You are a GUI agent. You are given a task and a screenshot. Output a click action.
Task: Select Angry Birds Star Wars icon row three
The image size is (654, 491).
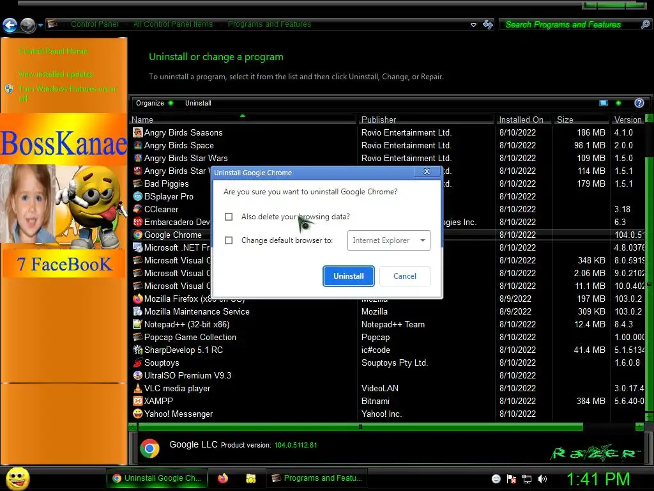pos(138,159)
